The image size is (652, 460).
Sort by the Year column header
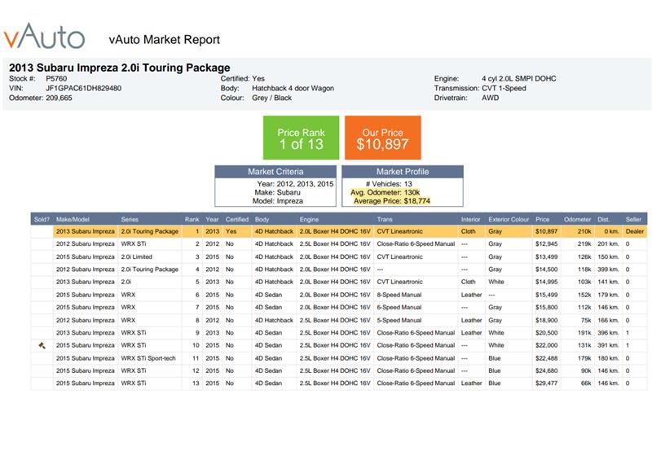click(x=212, y=219)
